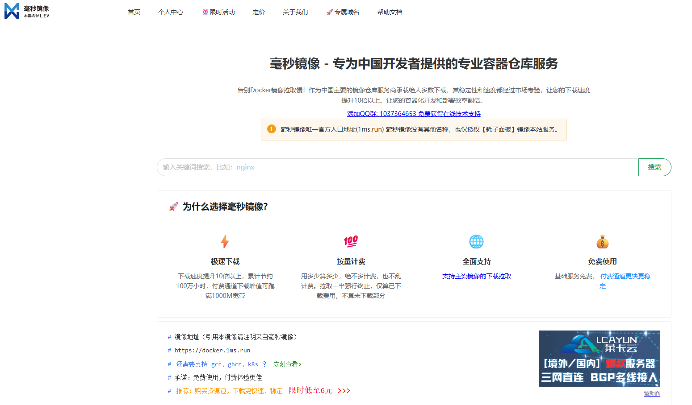Open 专属域名 with the rocket icon
Image resolution: width=692 pixels, height=405 pixels.
point(343,12)
